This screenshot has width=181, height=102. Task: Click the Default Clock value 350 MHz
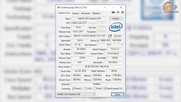point(77,80)
